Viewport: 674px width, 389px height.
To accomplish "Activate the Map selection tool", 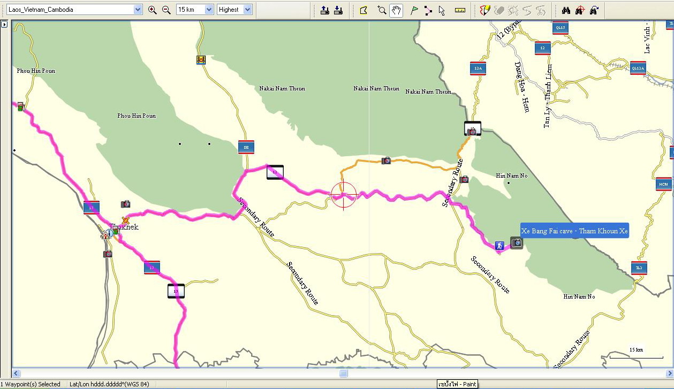I will pyautogui.click(x=363, y=10).
